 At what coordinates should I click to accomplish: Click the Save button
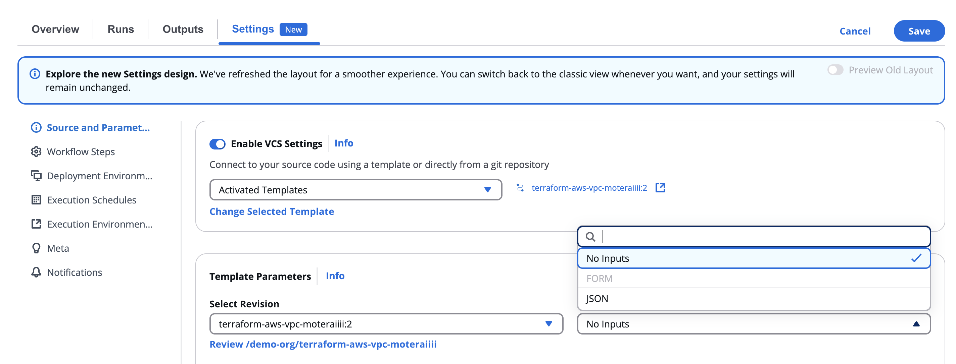[918, 31]
